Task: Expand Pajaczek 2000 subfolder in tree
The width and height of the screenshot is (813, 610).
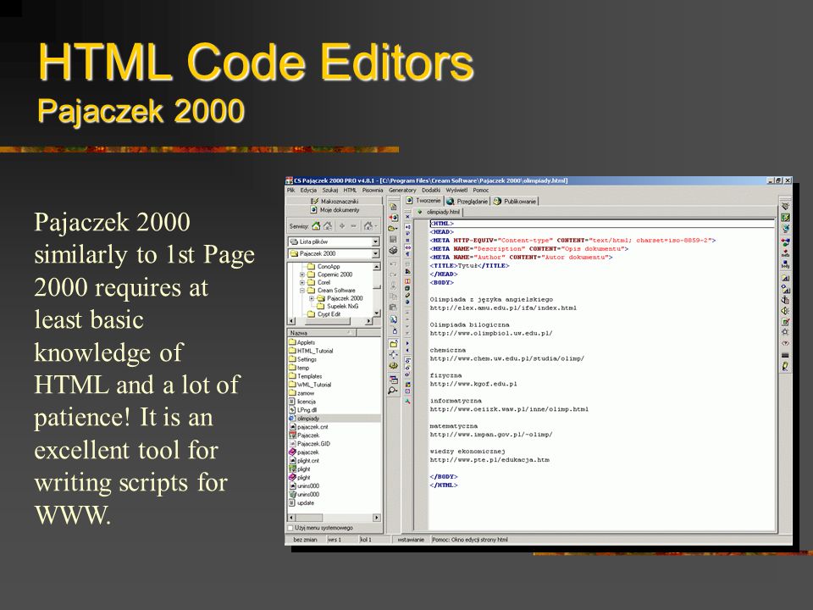Action: pyautogui.click(x=311, y=299)
